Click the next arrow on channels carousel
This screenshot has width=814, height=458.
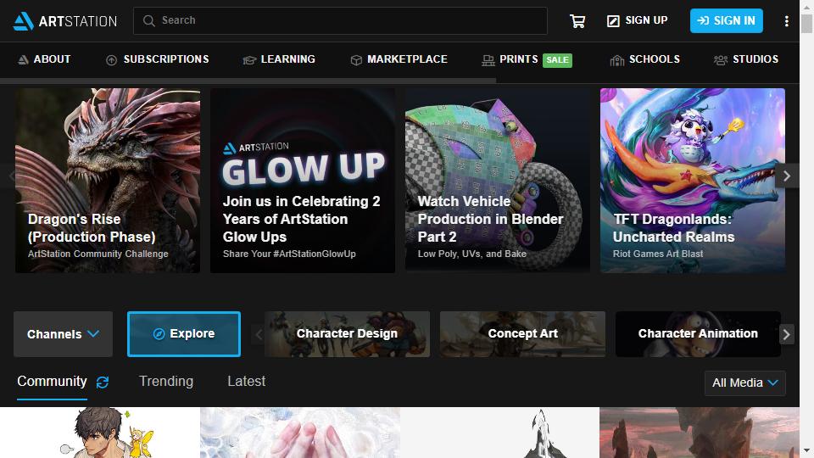[786, 334]
